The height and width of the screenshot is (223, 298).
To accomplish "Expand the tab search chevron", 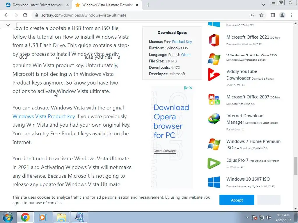I will (x=263, y=5).
